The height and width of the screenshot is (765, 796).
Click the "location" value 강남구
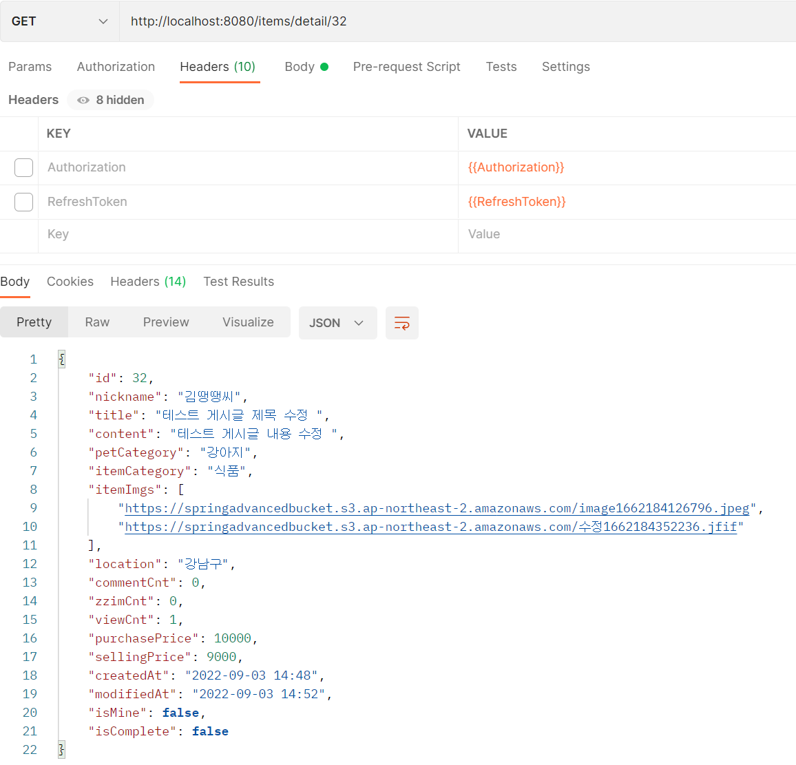click(x=202, y=564)
